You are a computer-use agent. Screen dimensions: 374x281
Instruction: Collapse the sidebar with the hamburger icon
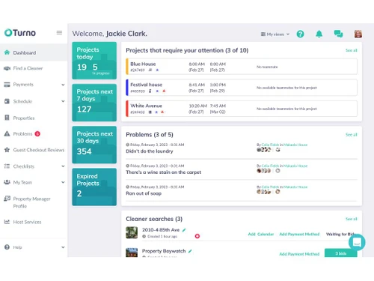(x=59, y=33)
